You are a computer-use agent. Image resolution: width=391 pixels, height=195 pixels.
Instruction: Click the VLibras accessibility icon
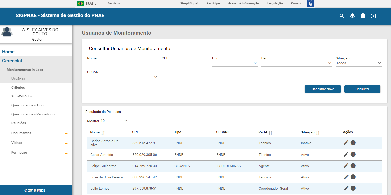[x=310, y=4]
